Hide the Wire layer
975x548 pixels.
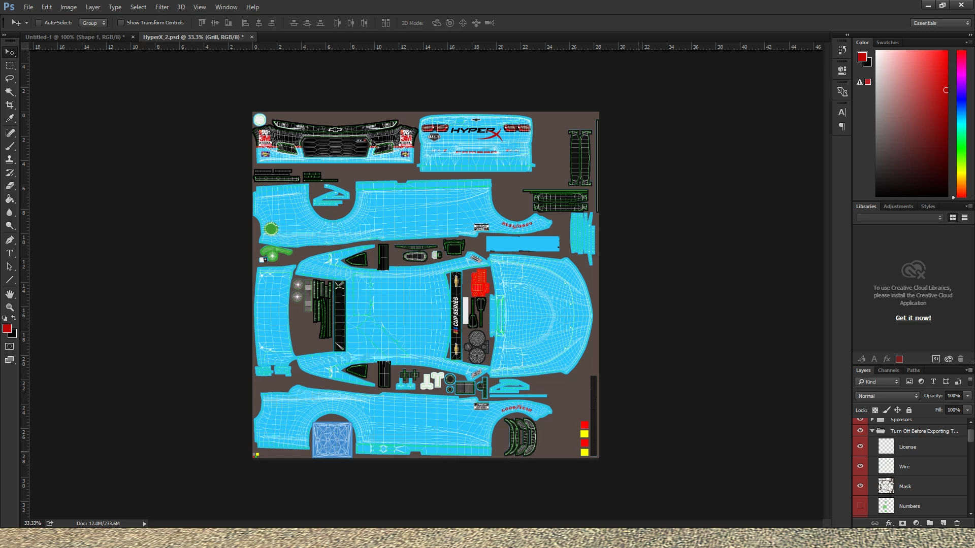860,466
